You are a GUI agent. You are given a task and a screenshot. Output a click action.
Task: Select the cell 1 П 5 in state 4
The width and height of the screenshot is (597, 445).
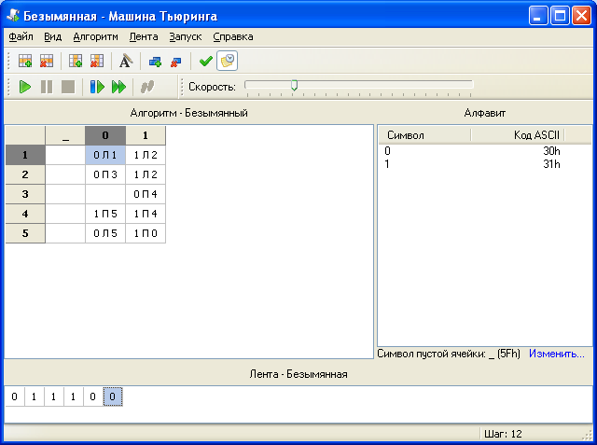[105, 214]
